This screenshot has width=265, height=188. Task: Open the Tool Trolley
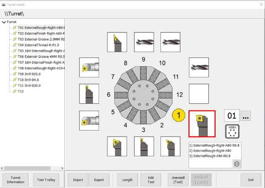pyautogui.click(x=46, y=180)
